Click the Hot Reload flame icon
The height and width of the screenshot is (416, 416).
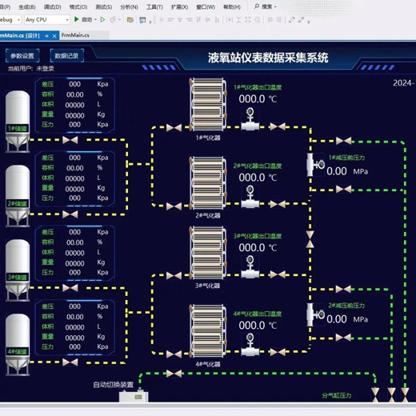(x=113, y=19)
